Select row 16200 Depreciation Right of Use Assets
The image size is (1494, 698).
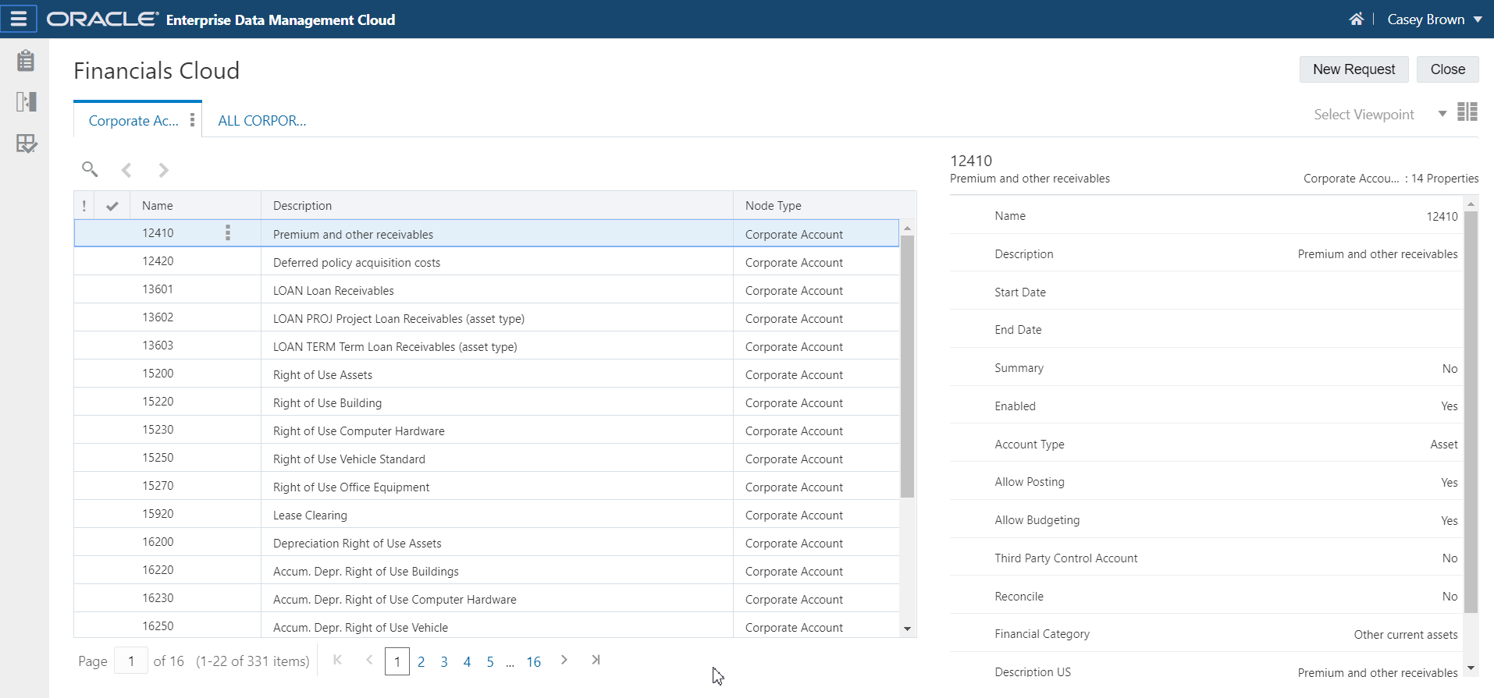tap(486, 543)
